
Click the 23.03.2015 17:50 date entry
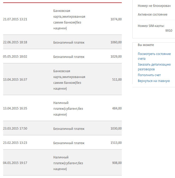point(15,128)
